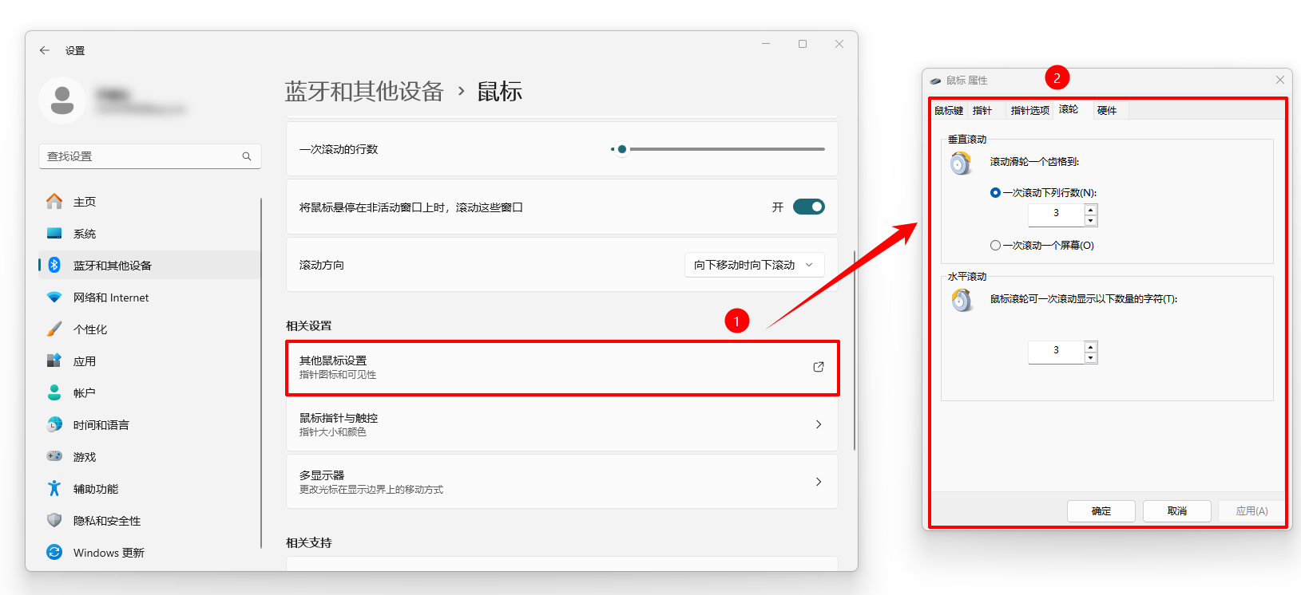The image size is (1301, 595).
Task: Click the vertical scroll wheel icon
Action: click(961, 164)
